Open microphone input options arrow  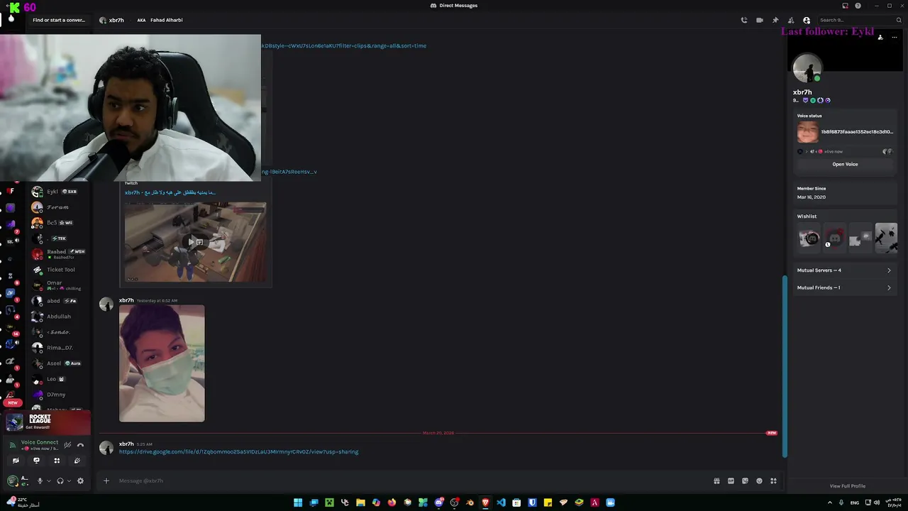point(49,480)
